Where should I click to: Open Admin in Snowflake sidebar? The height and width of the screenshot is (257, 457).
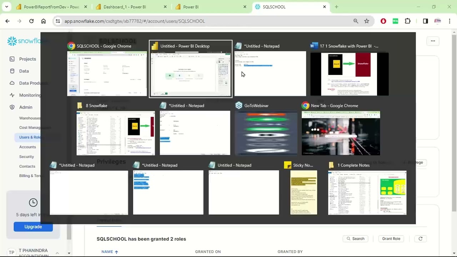pyautogui.click(x=26, y=107)
